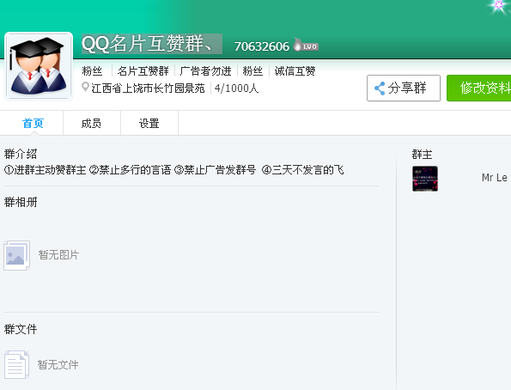Viewport: 511px width, 390px height.
Task: Click the empty album picture placeholder icon
Action: click(16, 255)
